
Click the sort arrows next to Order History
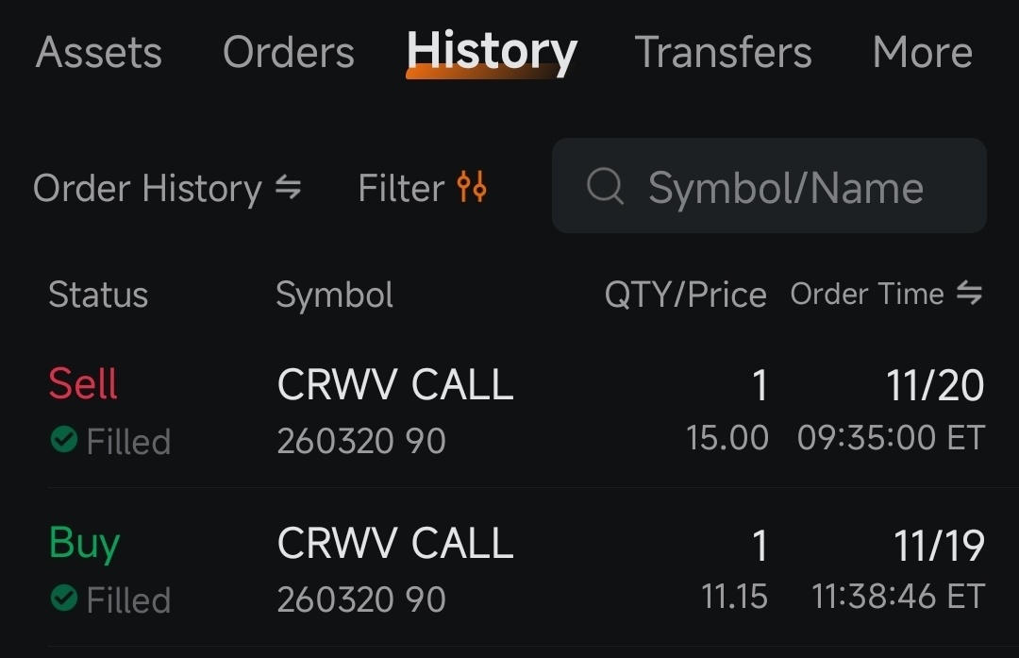[290, 188]
